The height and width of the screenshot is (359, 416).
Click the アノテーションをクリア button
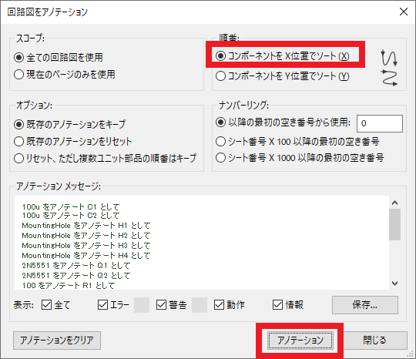click(57, 341)
